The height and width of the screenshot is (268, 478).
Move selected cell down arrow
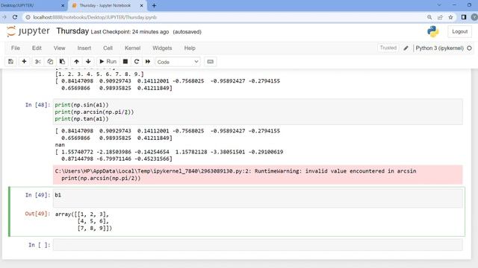[88, 62]
